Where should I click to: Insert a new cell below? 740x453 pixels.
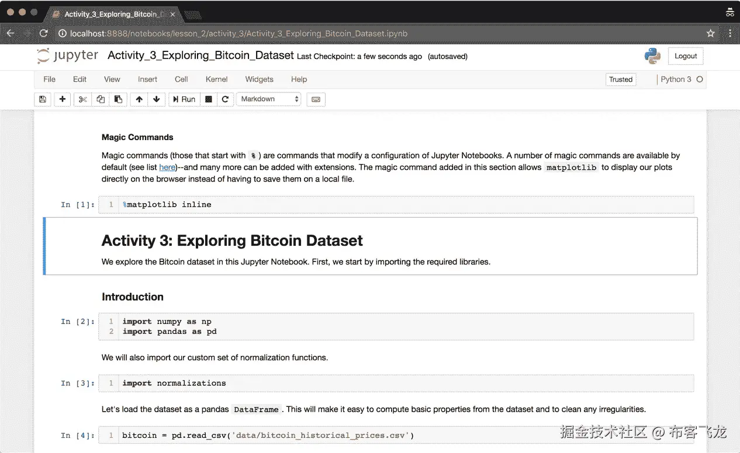(63, 99)
